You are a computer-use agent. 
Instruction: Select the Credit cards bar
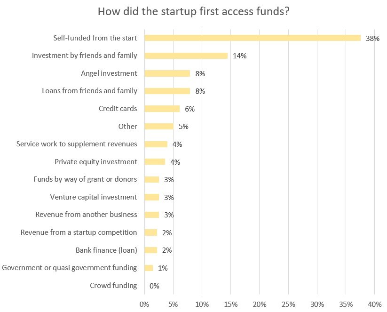tap(162, 109)
